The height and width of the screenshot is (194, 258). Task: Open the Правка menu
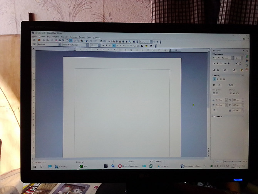point(42,37)
